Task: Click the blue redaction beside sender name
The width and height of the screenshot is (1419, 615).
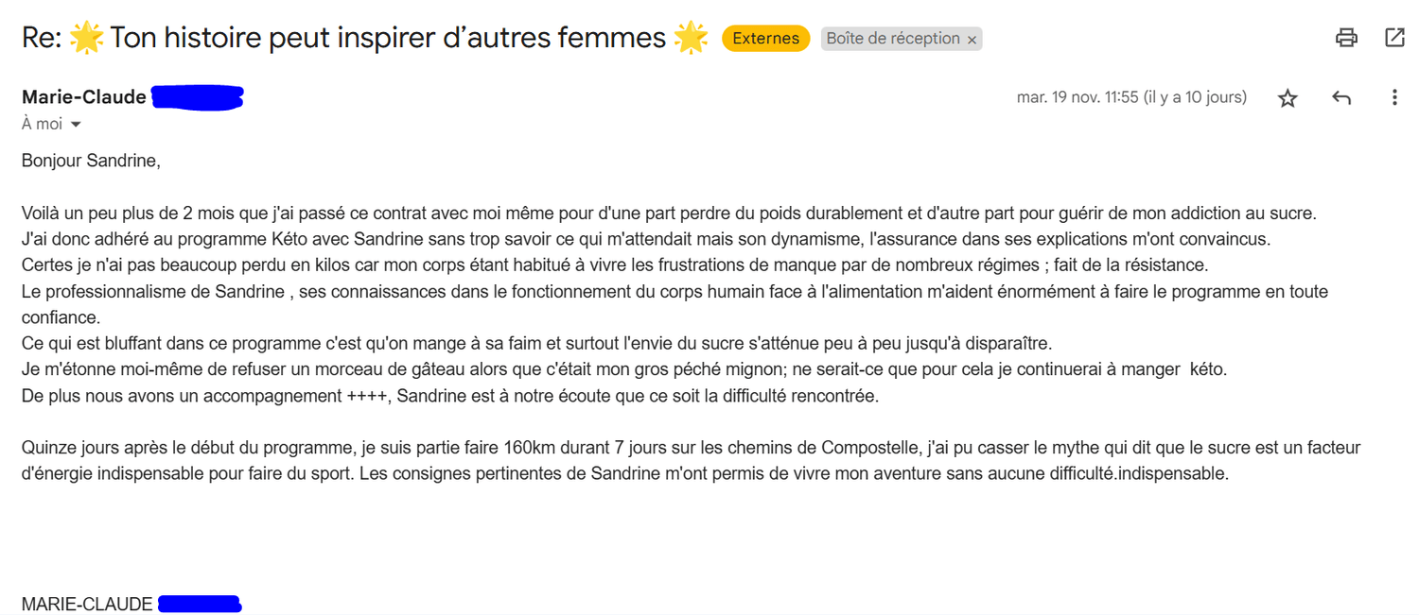Action: point(198,97)
